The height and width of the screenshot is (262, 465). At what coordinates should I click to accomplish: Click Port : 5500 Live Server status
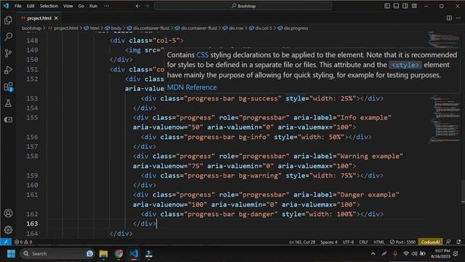tap(403, 242)
